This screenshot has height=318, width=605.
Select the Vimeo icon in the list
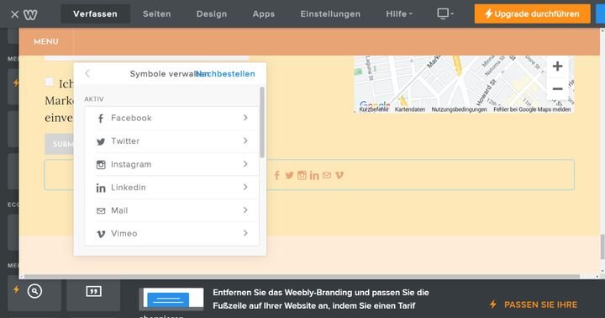point(101,234)
